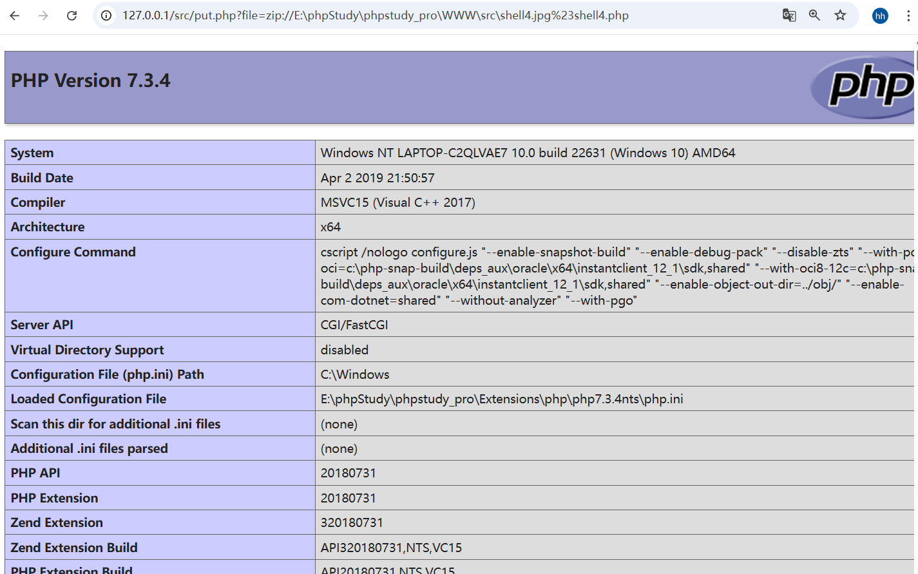918x574 pixels.
Task: Click Scan this dir for additional .ini files label
Action: (115, 424)
